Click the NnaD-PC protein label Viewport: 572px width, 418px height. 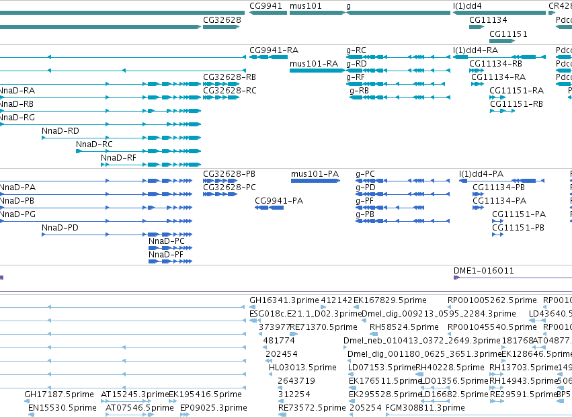pyautogui.click(x=166, y=241)
